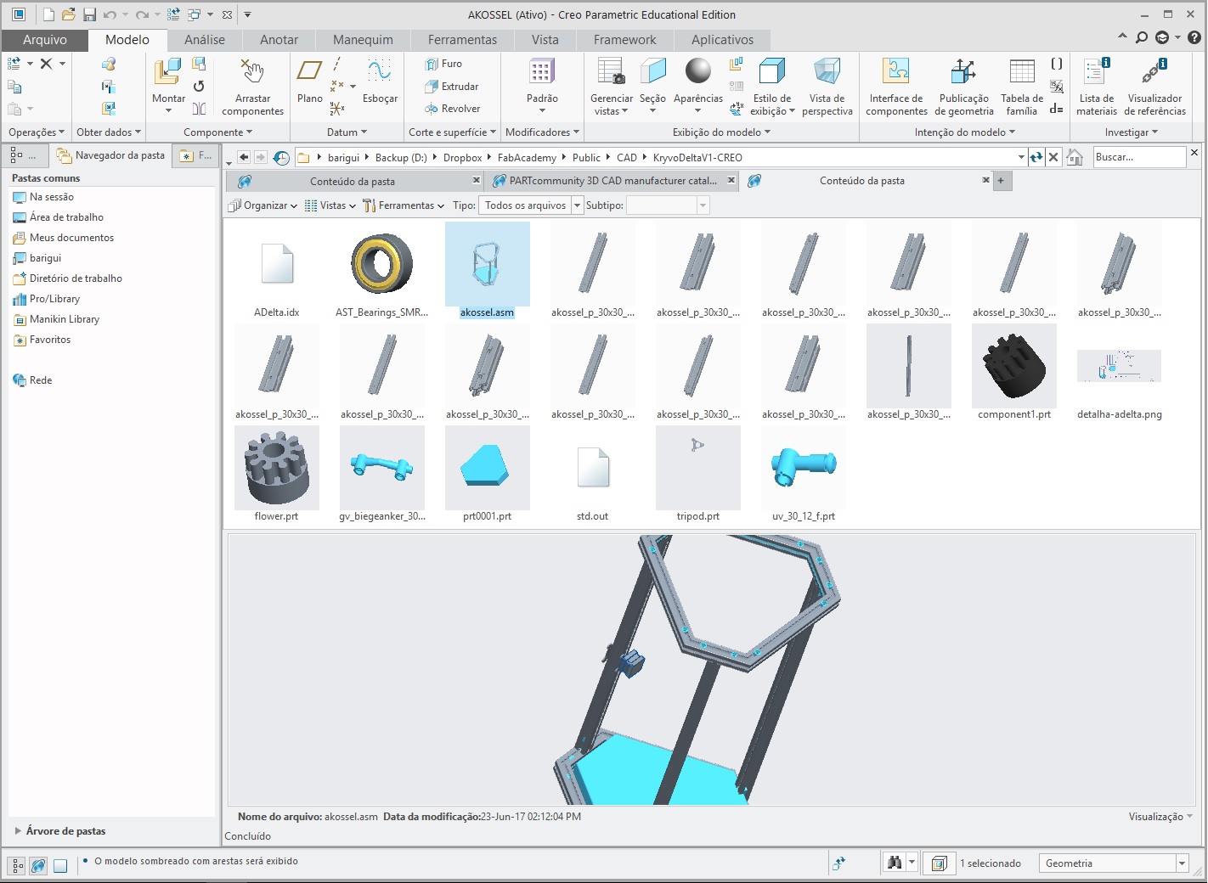Switch to the Análise ribbon tab
1208x883 pixels.
[205, 40]
